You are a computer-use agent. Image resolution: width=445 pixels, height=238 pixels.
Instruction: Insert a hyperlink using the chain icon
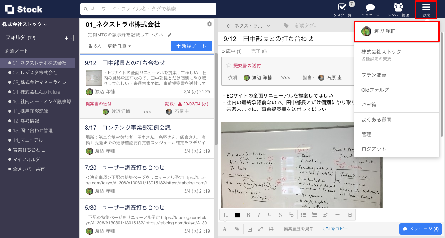(x=291, y=214)
